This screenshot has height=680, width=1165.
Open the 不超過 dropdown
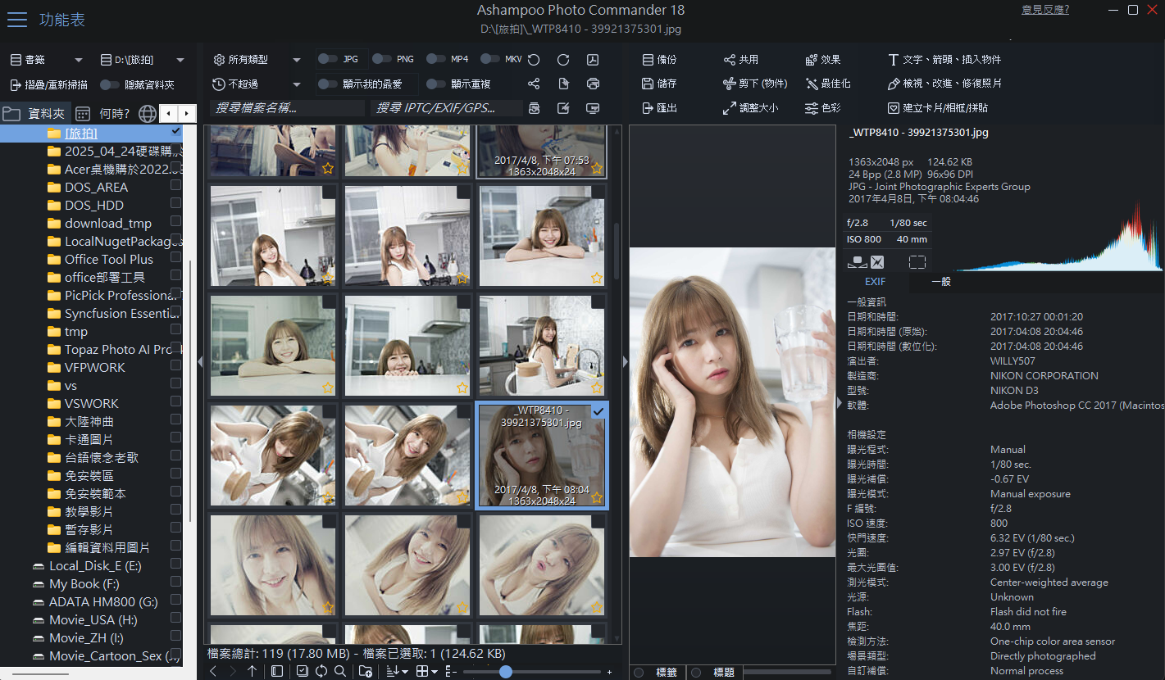[297, 84]
